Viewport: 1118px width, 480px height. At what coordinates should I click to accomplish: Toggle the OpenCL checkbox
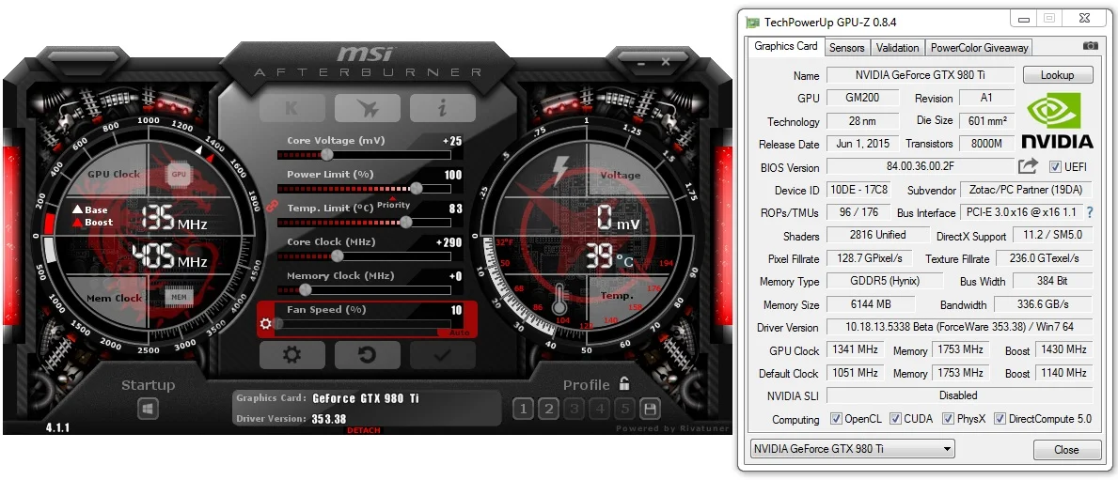tap(836, 419)
